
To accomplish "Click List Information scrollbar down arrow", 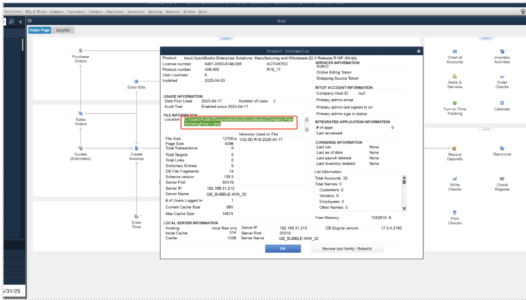I will [x=404, y=208].
